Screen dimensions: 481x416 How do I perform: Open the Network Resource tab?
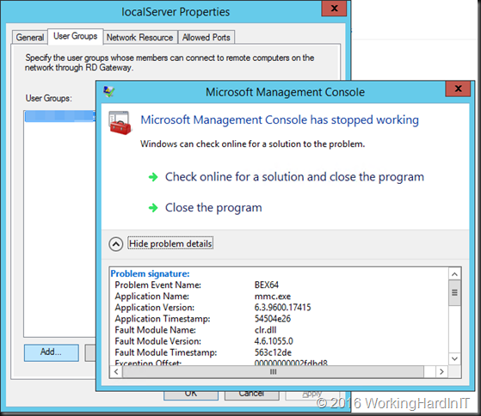click(x=140, y=37)
